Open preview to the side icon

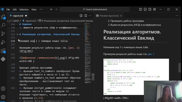coord(81,16)
